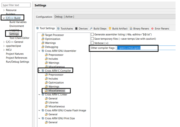The height and width of the screenshot is (127, 180).
Task: Click the Assembler Warnings icon
Action: coord(46,63)
